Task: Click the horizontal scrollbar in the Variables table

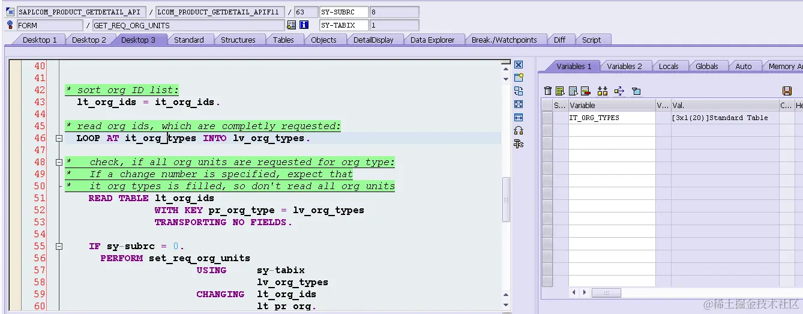Action: [x=606, y=292]
